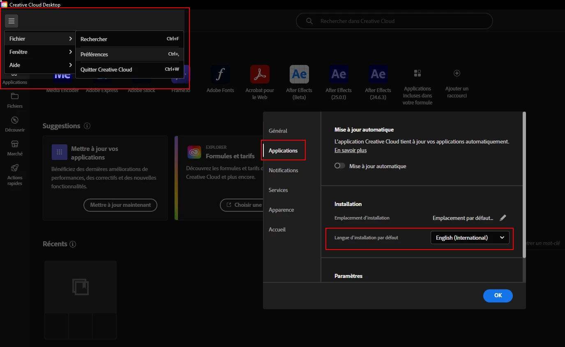The width and height of the screenshot is (565, 347).
Task: Open the Marché store icon
Action: (15, 144)
